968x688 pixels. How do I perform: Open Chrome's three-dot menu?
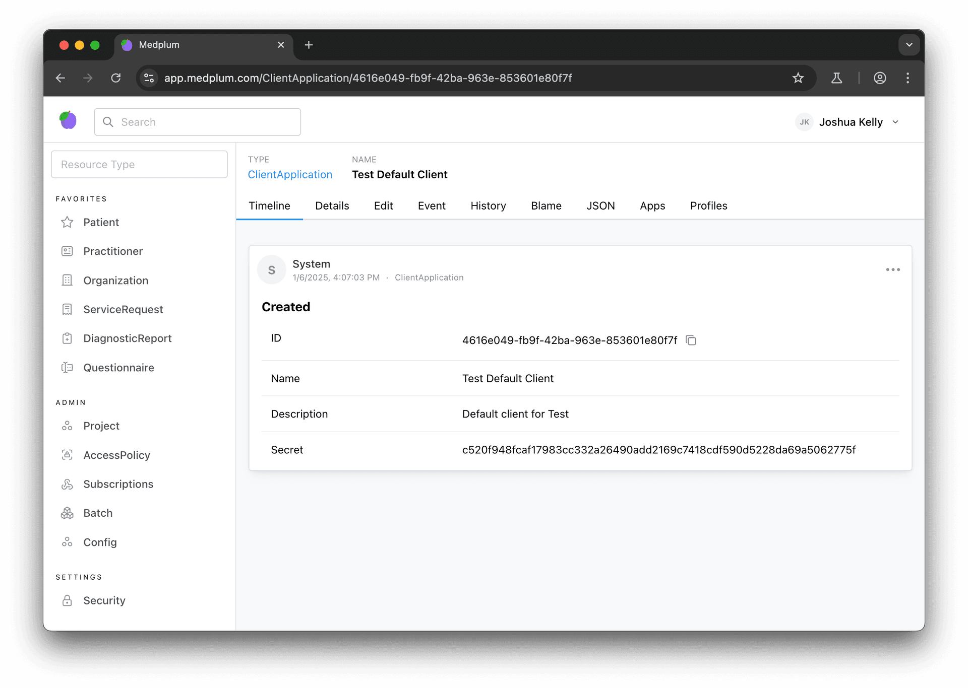tap(907, 78)
